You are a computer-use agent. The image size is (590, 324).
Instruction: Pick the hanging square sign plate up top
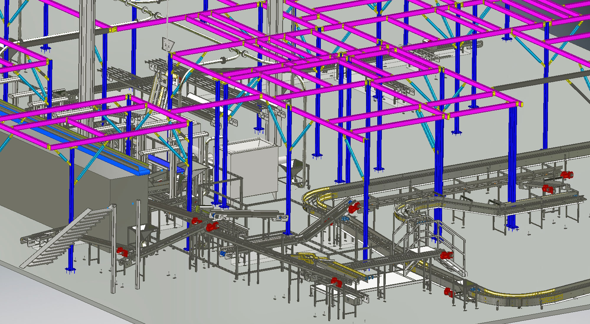pos(167,45)
